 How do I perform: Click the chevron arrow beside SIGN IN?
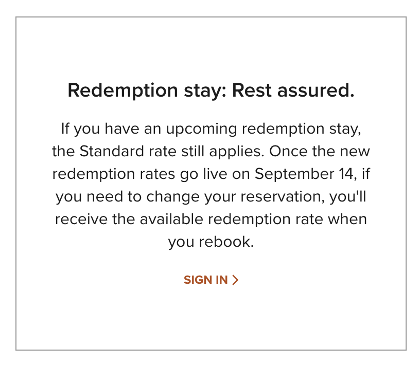pos(236,280)
